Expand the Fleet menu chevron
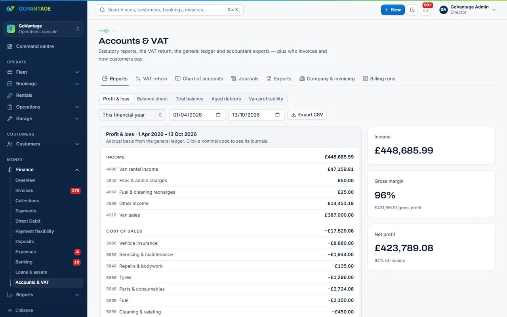Image resolution: width=507 pixels, height=317 pixels. pyautogui.click(x=77, y=72)
